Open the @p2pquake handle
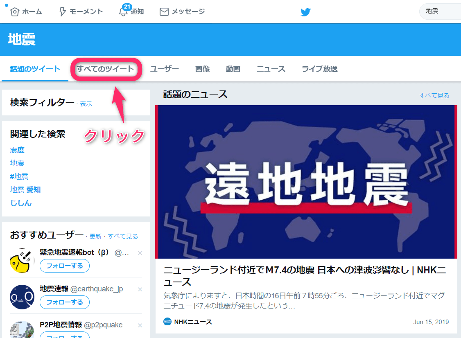This screenshot has width=461, height=338. point(103,325)
